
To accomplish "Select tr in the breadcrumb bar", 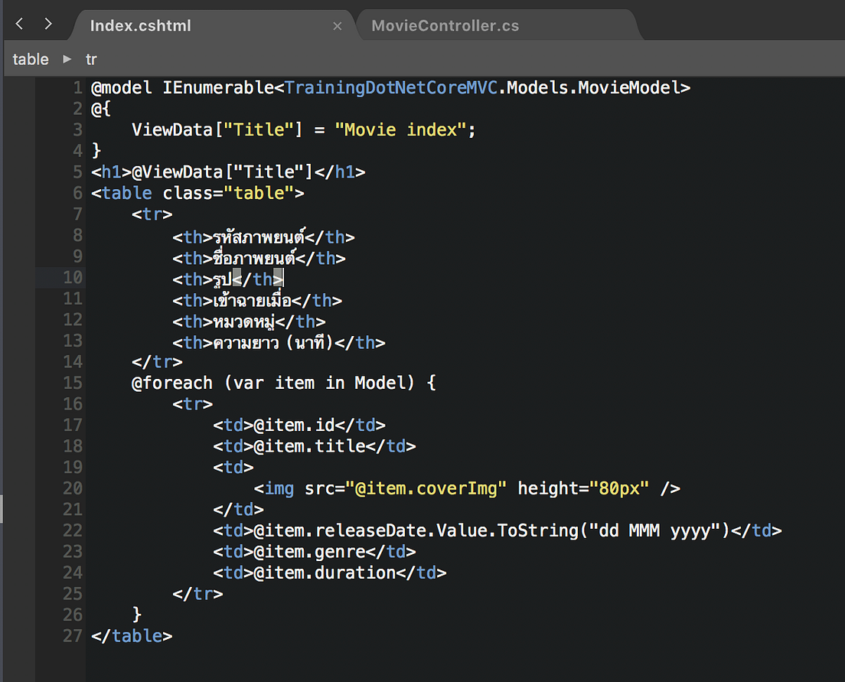I will point(91,59).
